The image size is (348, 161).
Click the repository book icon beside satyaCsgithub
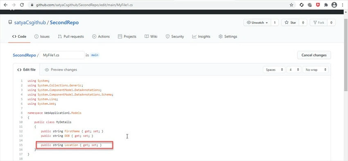[x=10, y=23]
